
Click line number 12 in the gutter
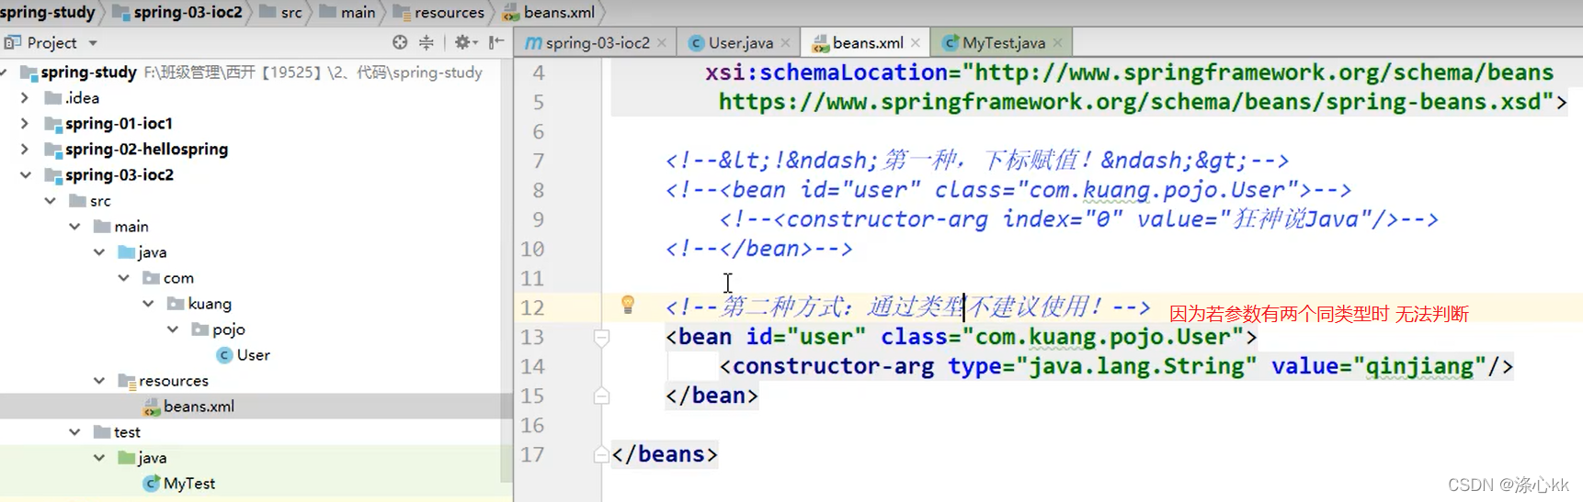(533, 307)
